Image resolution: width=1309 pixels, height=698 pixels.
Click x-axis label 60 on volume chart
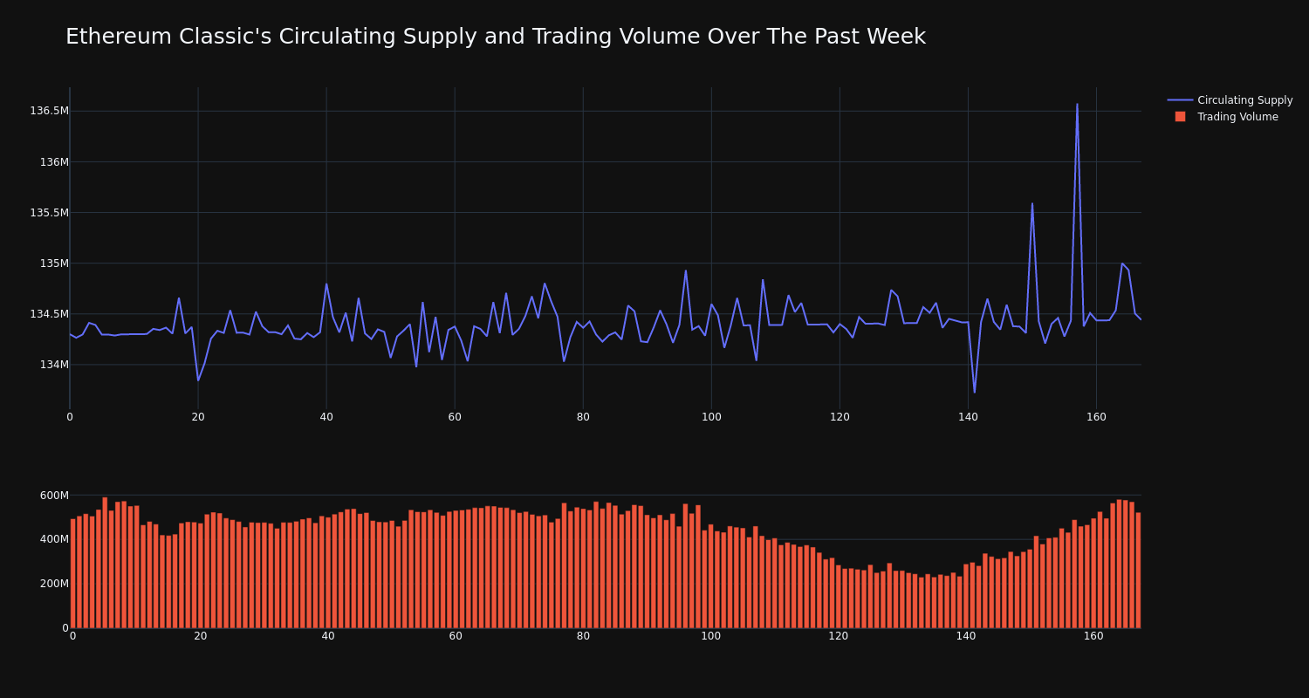point(456,636)
